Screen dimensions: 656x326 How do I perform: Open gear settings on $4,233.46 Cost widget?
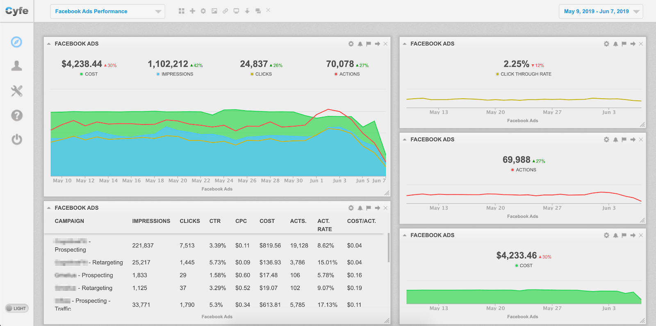(x=606, y=235)
